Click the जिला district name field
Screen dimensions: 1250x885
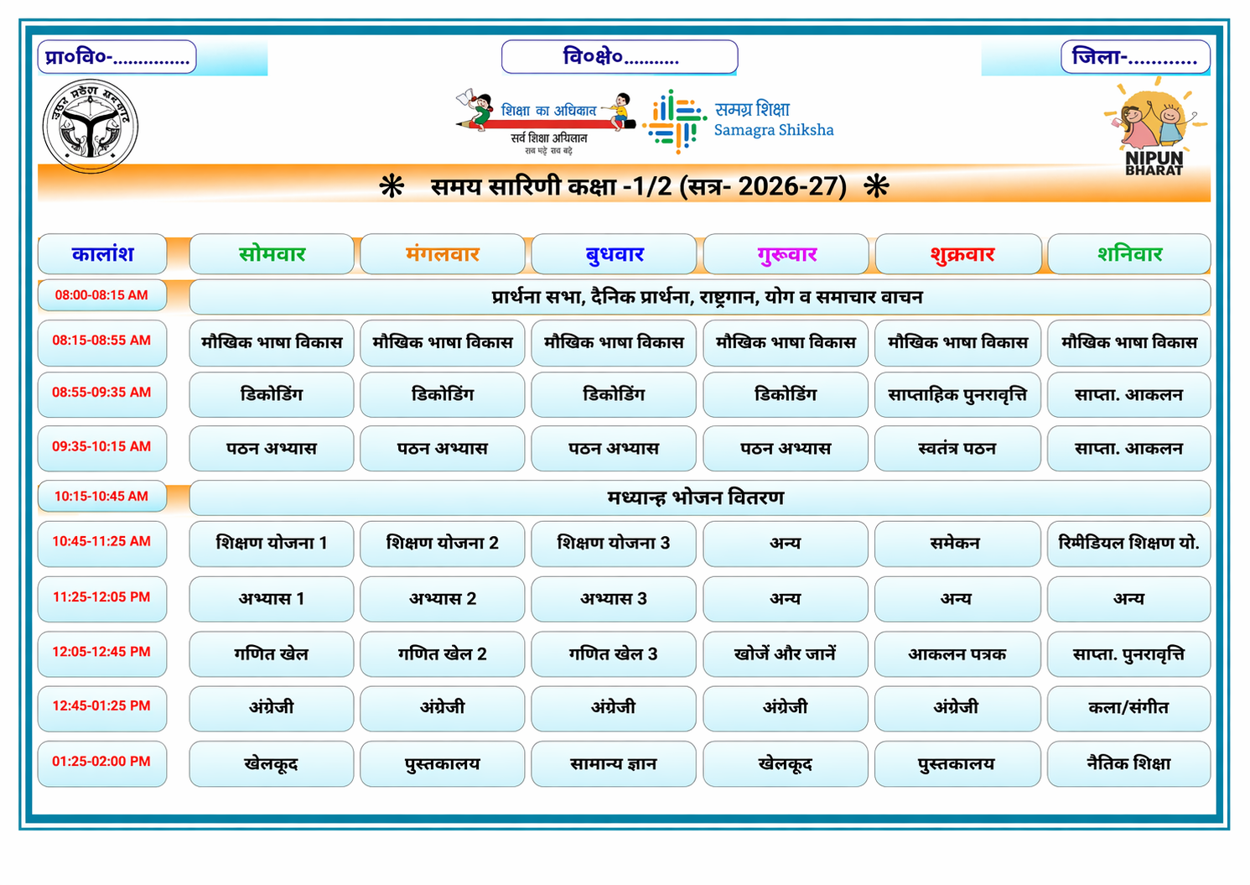[1135, 57]
